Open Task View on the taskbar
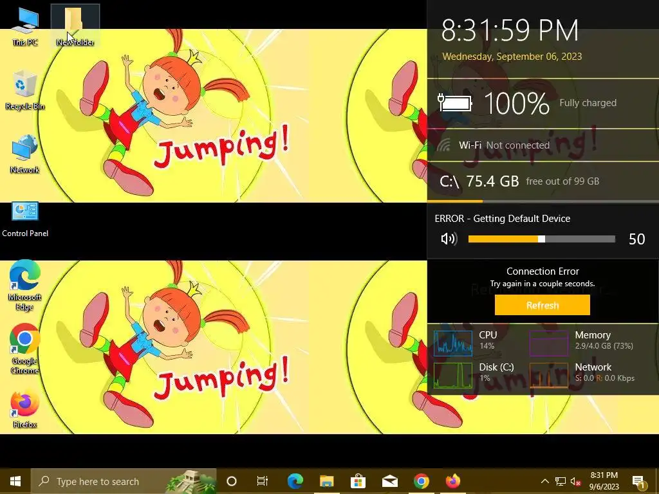 [x=263, y=481]
